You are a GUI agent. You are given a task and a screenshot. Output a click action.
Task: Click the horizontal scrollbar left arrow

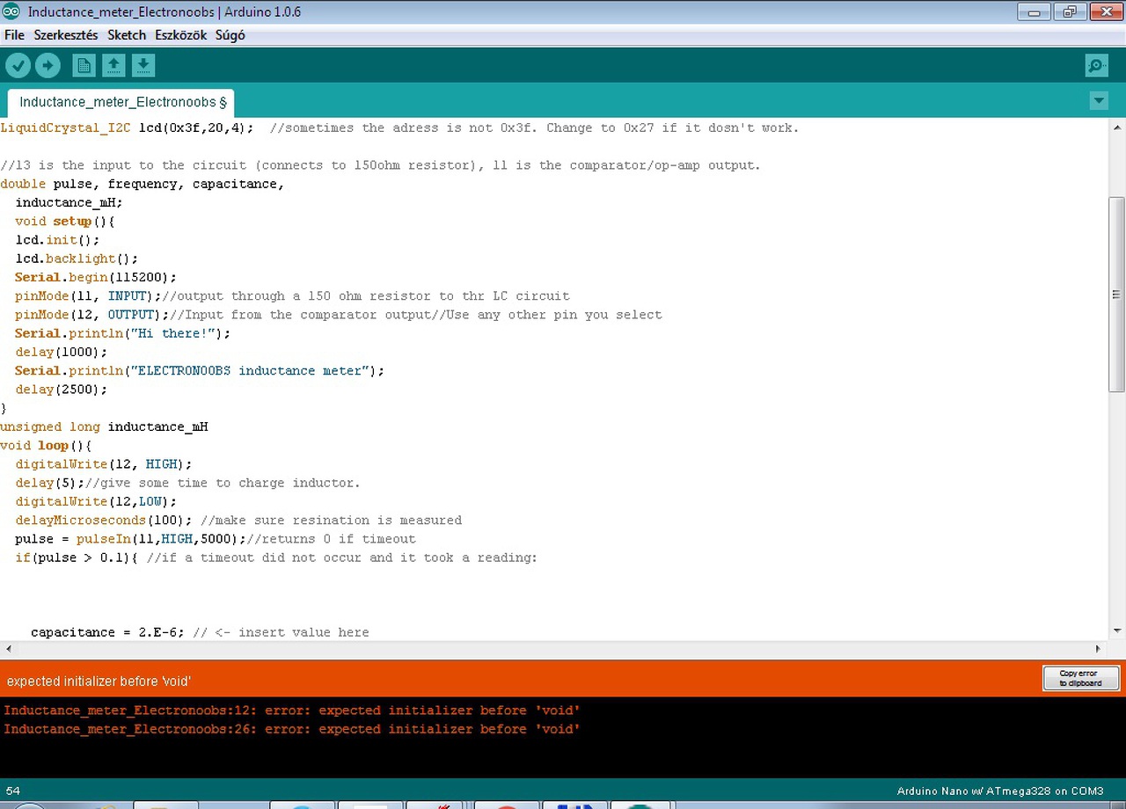(x=9, y=649)
